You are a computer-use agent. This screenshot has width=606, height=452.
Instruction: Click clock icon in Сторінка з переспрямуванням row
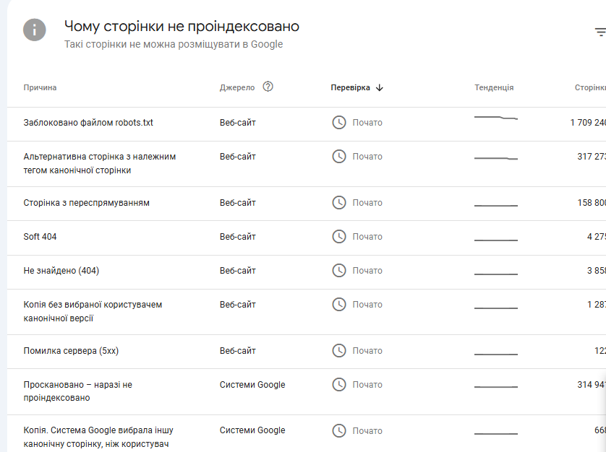click(x=339, y=202)
